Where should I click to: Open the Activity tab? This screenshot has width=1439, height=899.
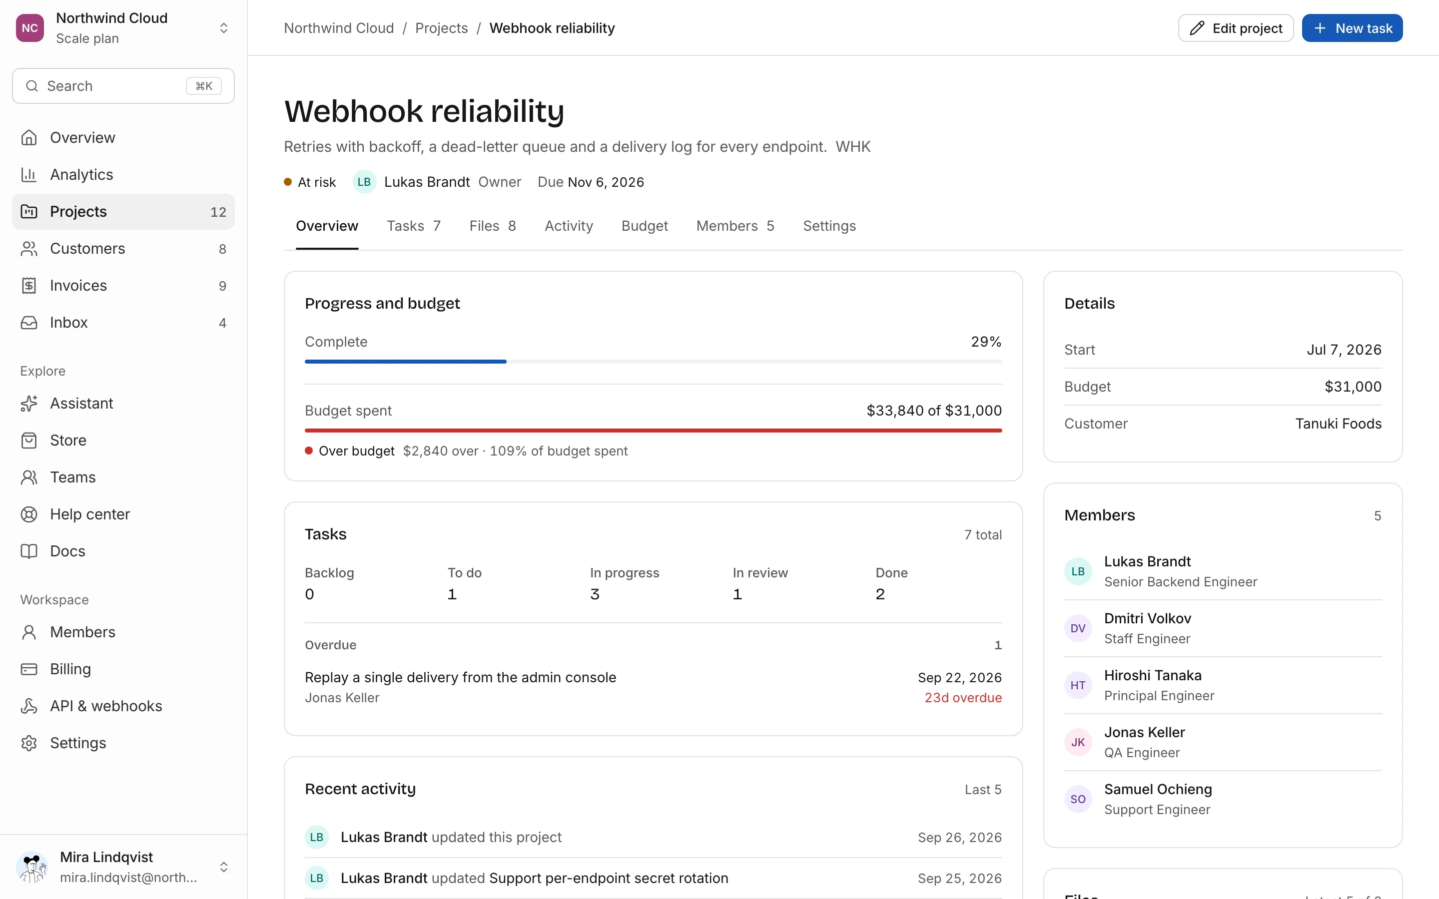pyautogui.click(x=569, y=226)
